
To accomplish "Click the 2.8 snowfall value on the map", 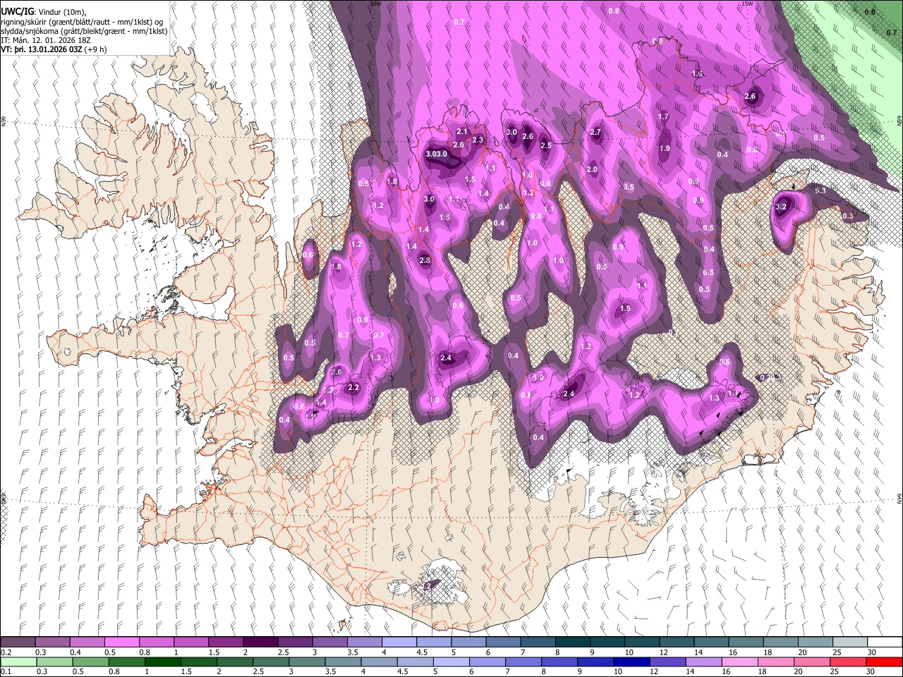I will [x=425, y=261].
